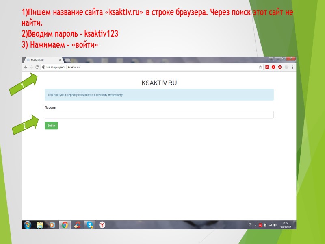The image size is (325, 244).
Task: Launch the media player taskbar icon
Action: [52, 225]
